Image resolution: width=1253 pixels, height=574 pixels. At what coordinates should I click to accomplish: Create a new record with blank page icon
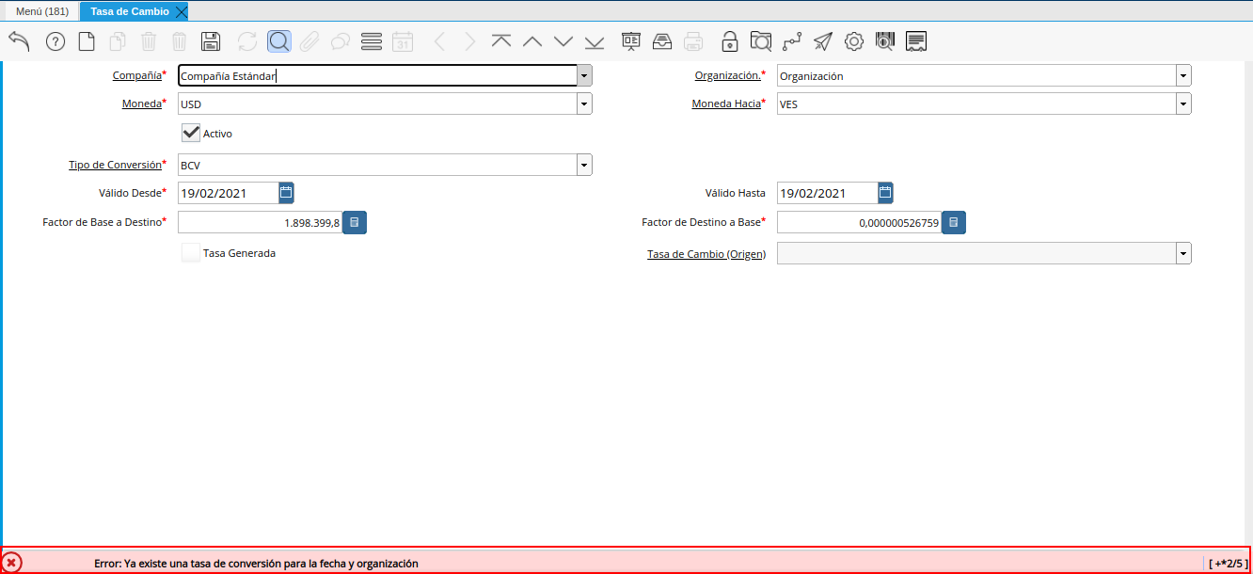[86, 41]
